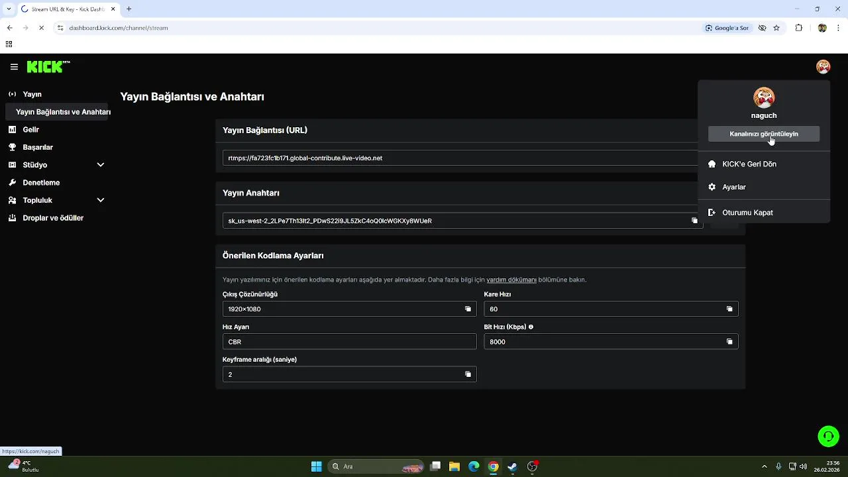Copy the bit rate value 8000

[x=729, y=342]
